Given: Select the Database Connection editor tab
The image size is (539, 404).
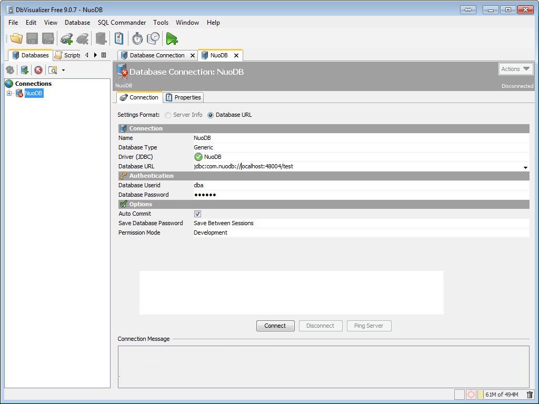Looking at the screenshot, I should click(x=157, y=55).
